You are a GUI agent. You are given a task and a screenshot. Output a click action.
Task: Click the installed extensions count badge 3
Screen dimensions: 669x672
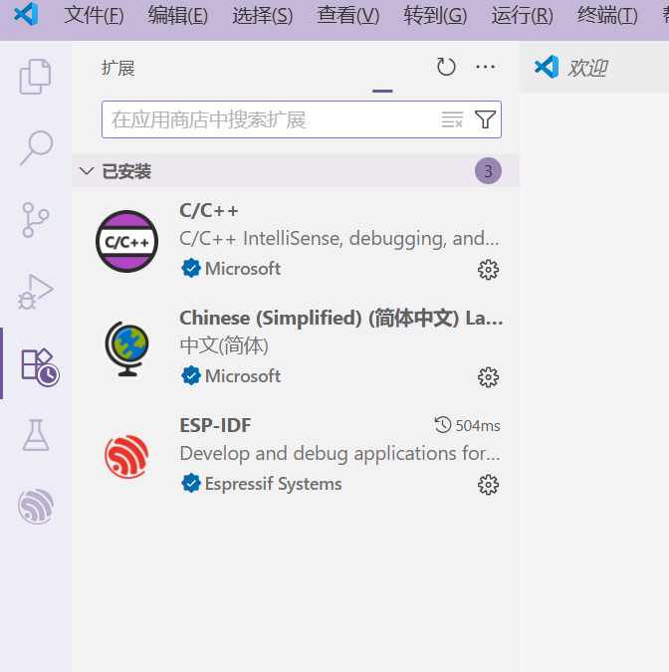(488, 171)
